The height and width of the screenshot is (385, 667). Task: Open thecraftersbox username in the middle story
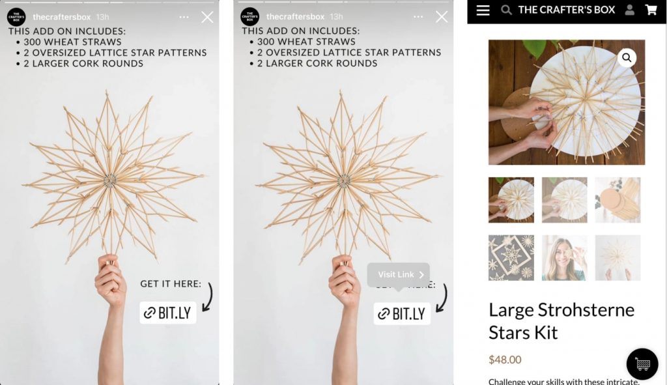[295, 16]
